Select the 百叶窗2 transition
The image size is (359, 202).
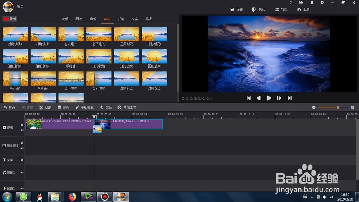pyautogui.click(x=43, y=78)
